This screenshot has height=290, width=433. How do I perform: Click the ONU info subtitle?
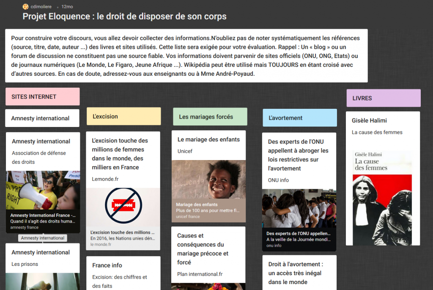tap(278, 180)
